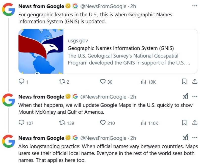
Task: Open the usgs.gov GNIS link card title
Action: (x=121, y=48)
